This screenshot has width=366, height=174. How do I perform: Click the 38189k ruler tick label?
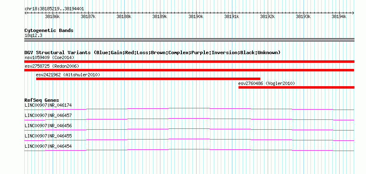[x=160, y=17]
